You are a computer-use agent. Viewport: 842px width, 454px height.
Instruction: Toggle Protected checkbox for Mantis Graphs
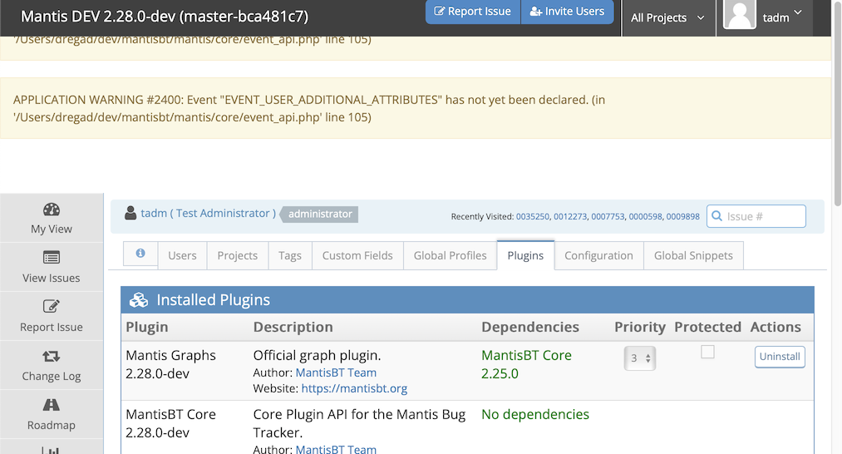pyautogui.click(x=707, y=352)
